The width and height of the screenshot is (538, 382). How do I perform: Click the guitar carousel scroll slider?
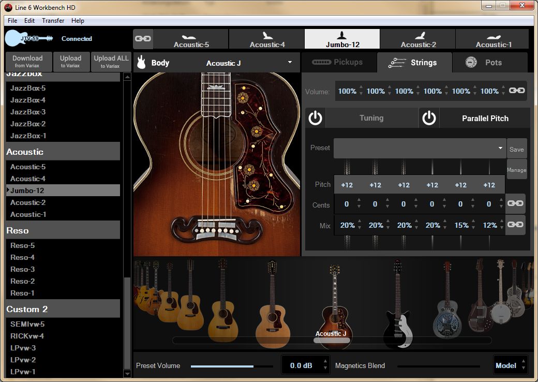click(332, 340)
